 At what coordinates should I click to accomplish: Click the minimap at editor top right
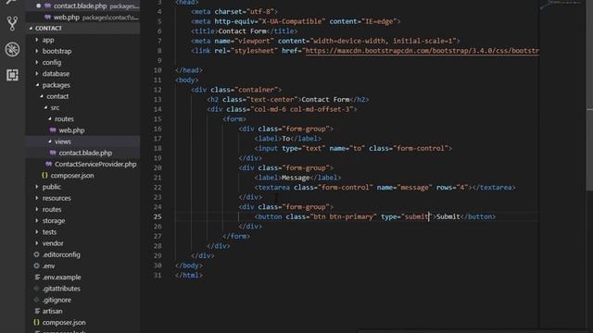(x=561, y=5)
